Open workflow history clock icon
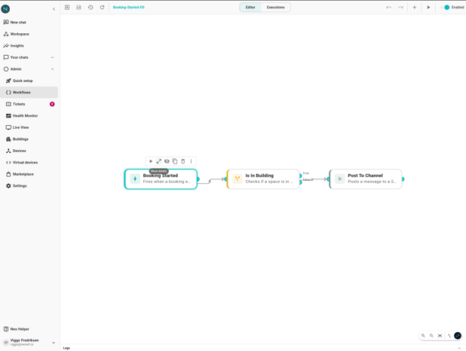 pos(90,7)
